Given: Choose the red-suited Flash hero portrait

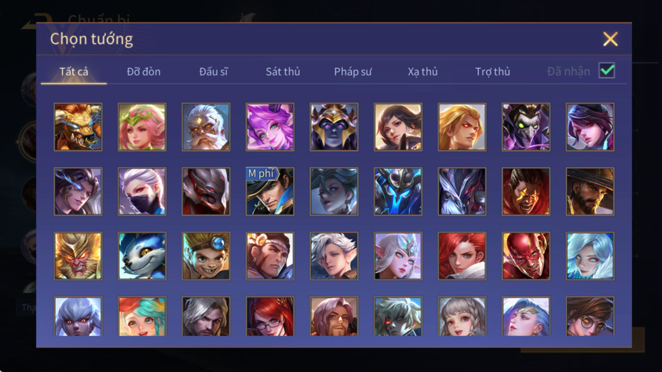Looking at the screenshot, I should pos(526,256).
